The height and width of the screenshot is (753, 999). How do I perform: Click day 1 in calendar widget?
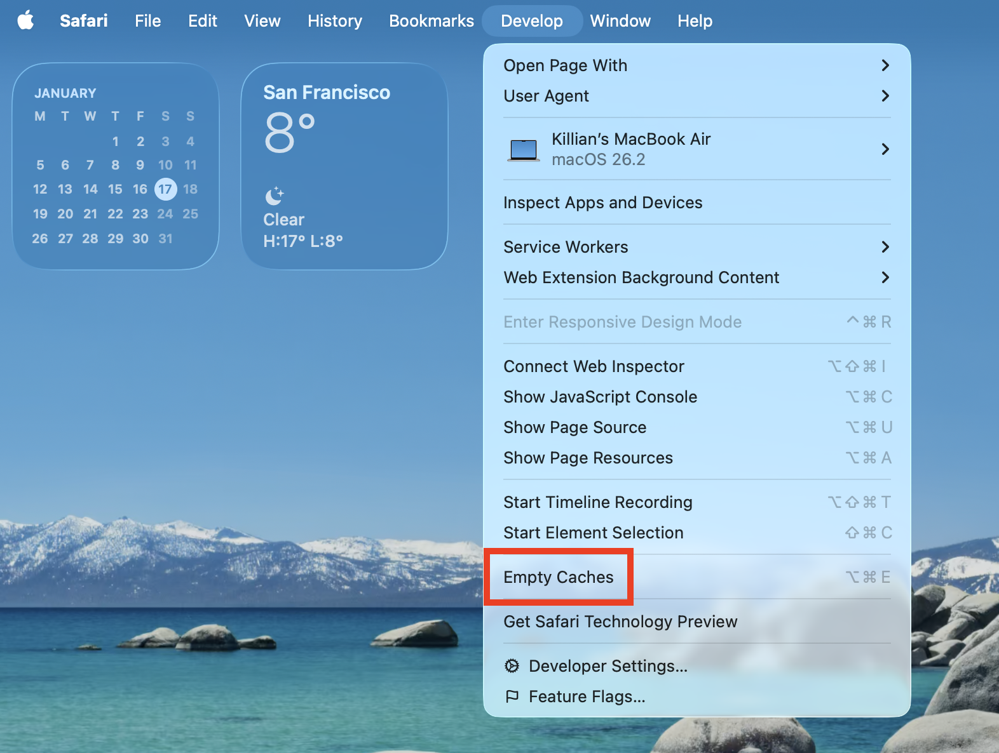116,142
